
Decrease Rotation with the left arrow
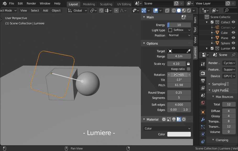(169, 75)
